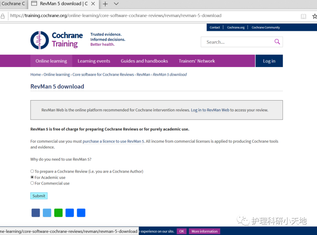
Task: Open the Online learning menu
Action: [x=51, y=61]
